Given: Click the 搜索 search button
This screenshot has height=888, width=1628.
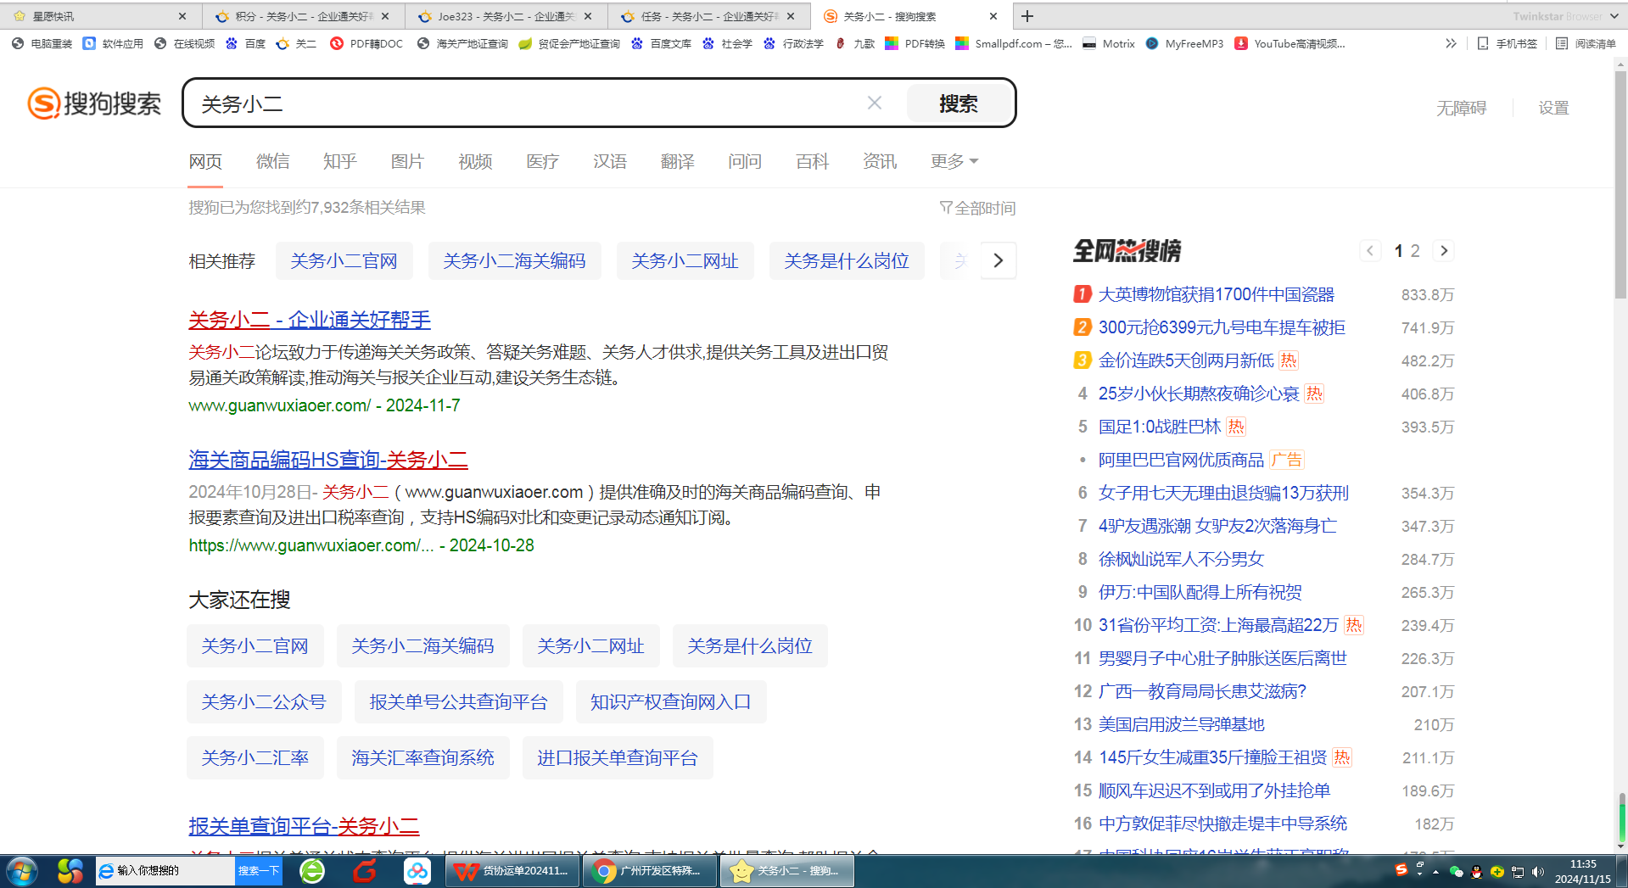Looking at the screenshot, I should [959, 103].
